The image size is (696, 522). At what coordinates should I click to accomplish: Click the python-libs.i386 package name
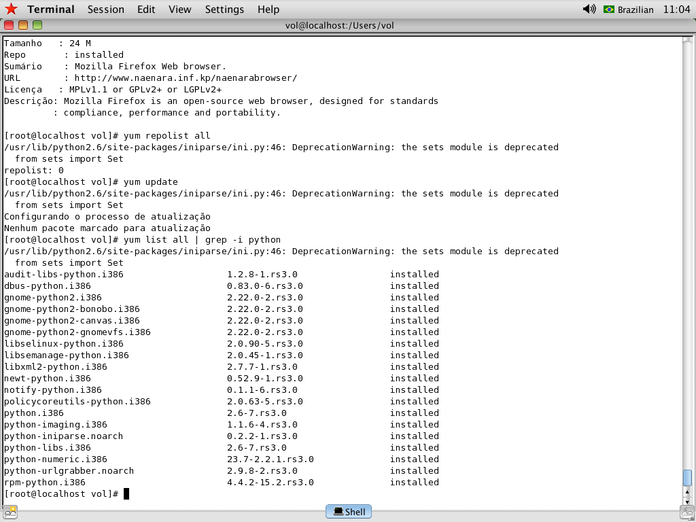(48, 447)
